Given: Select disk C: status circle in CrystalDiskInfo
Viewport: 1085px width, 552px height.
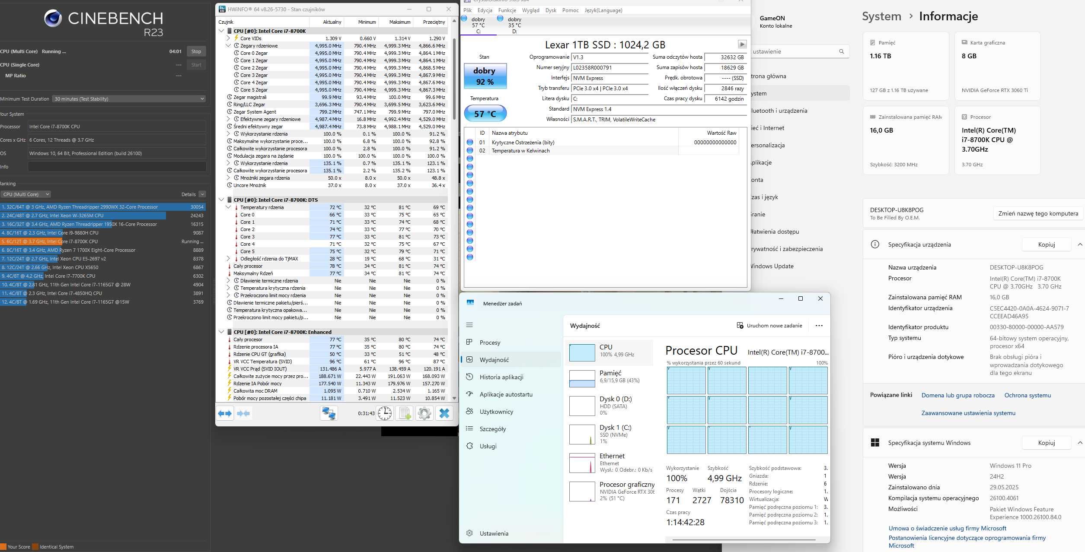Looking at the screenshot, I should 464,19.
